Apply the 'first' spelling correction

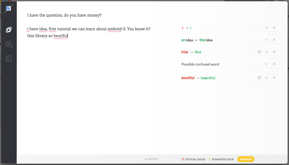(198, 52)
